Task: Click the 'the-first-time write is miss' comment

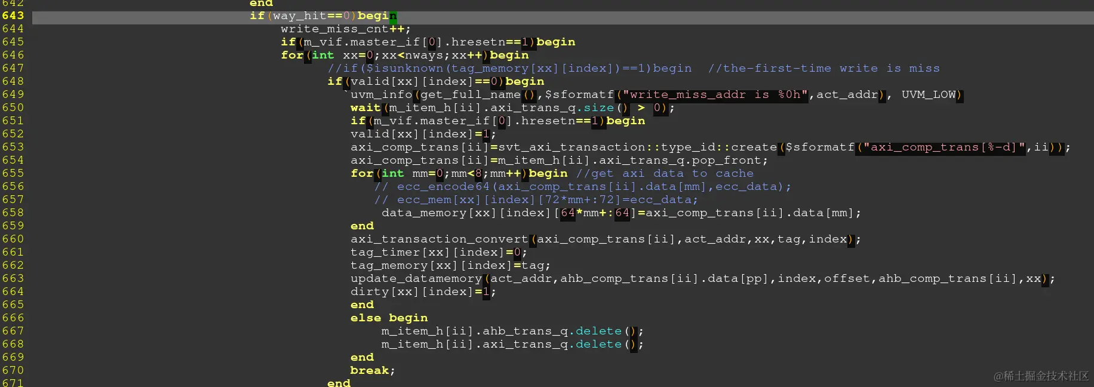Action: 824,68
